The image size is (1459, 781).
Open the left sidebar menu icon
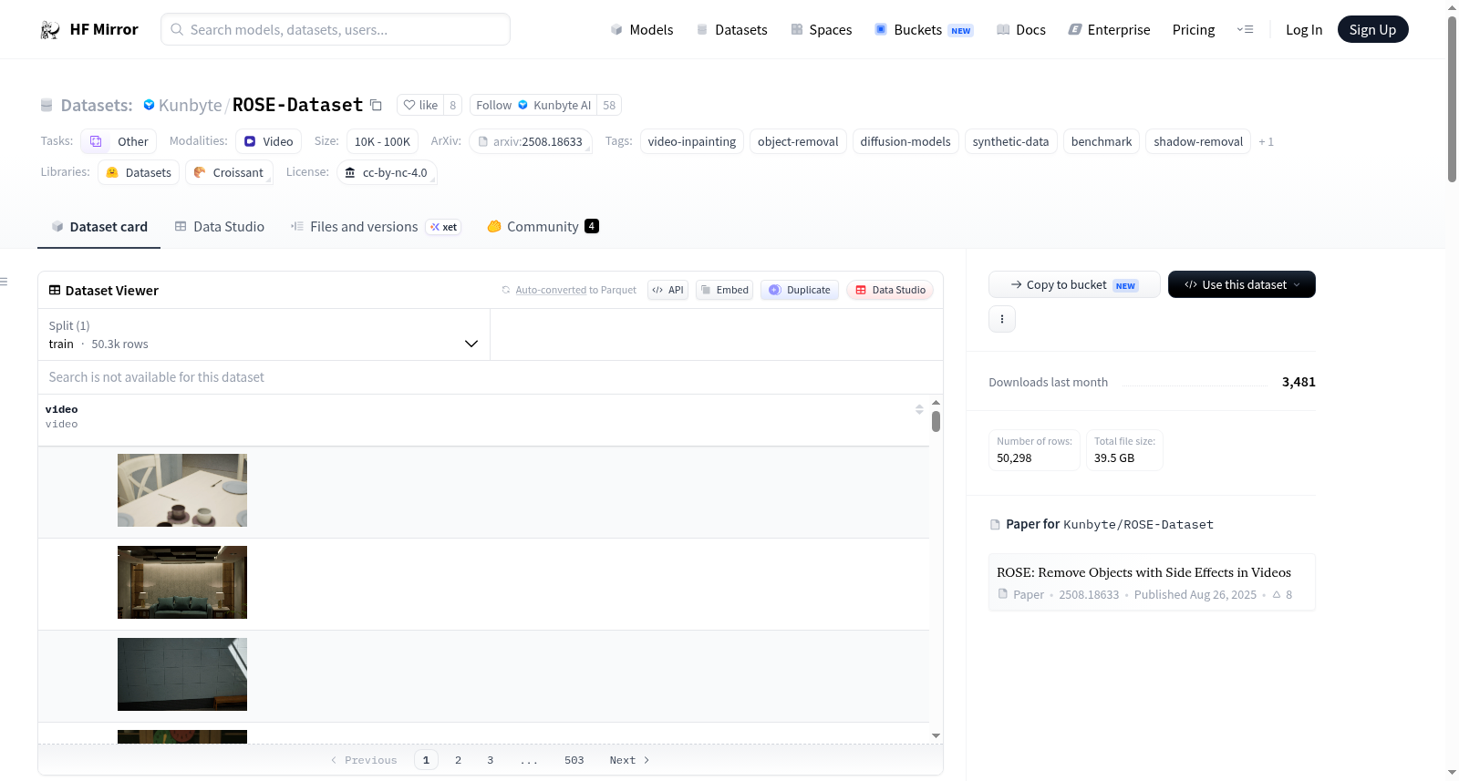point(5,282)
